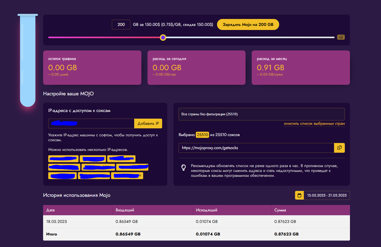Click the x2 multiplier badge

[x=341, y=37]
